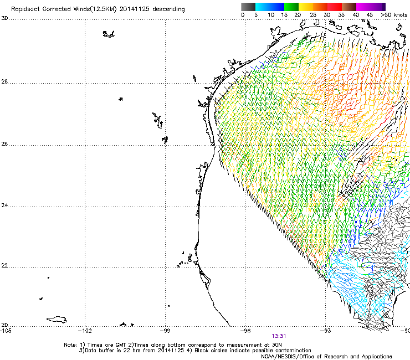
Task: Click the yellow 20-25 knots legend swatch
Action: [306, 7]
